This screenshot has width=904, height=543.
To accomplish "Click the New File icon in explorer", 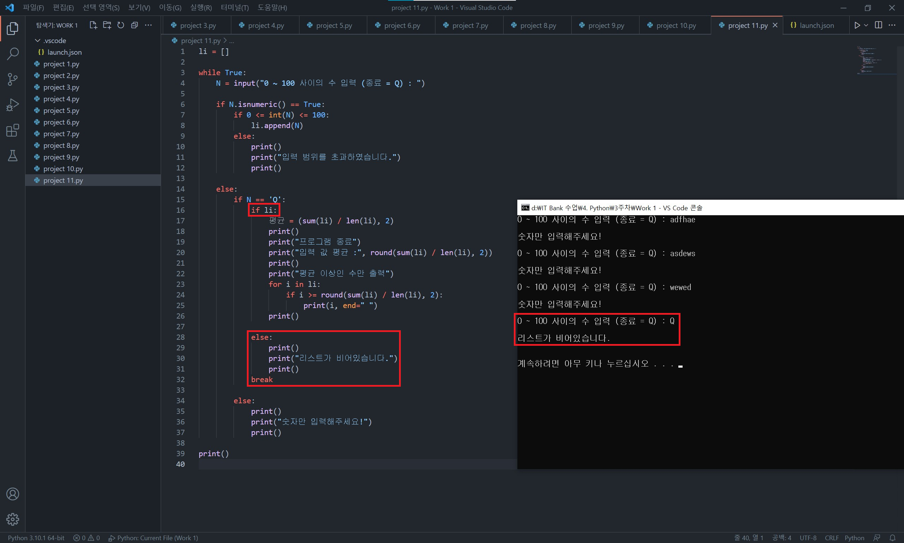I will [x=93, y=25].
